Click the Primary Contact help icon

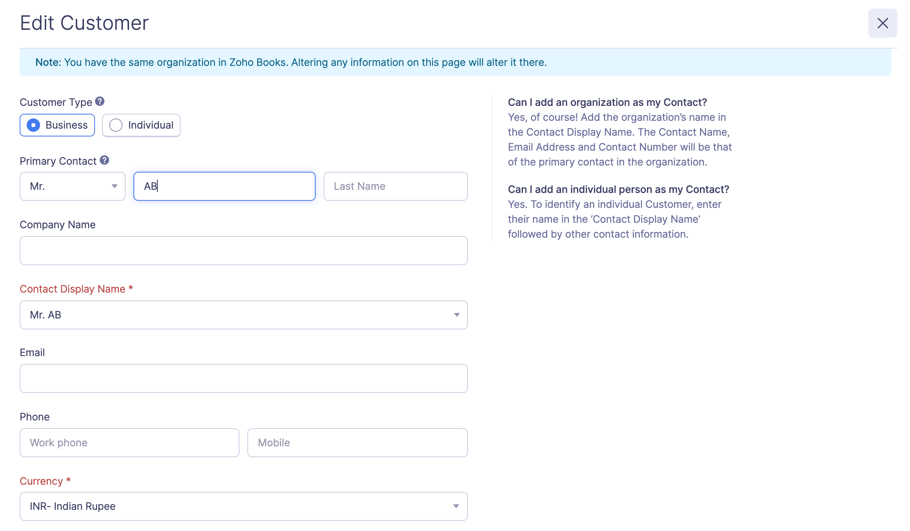click(104, 160)
